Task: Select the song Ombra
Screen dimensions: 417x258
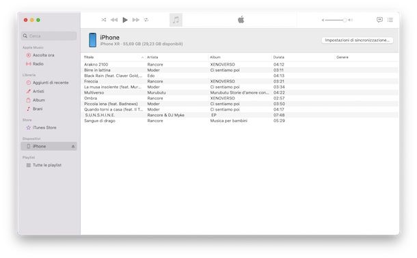Action: pos(90,98)
